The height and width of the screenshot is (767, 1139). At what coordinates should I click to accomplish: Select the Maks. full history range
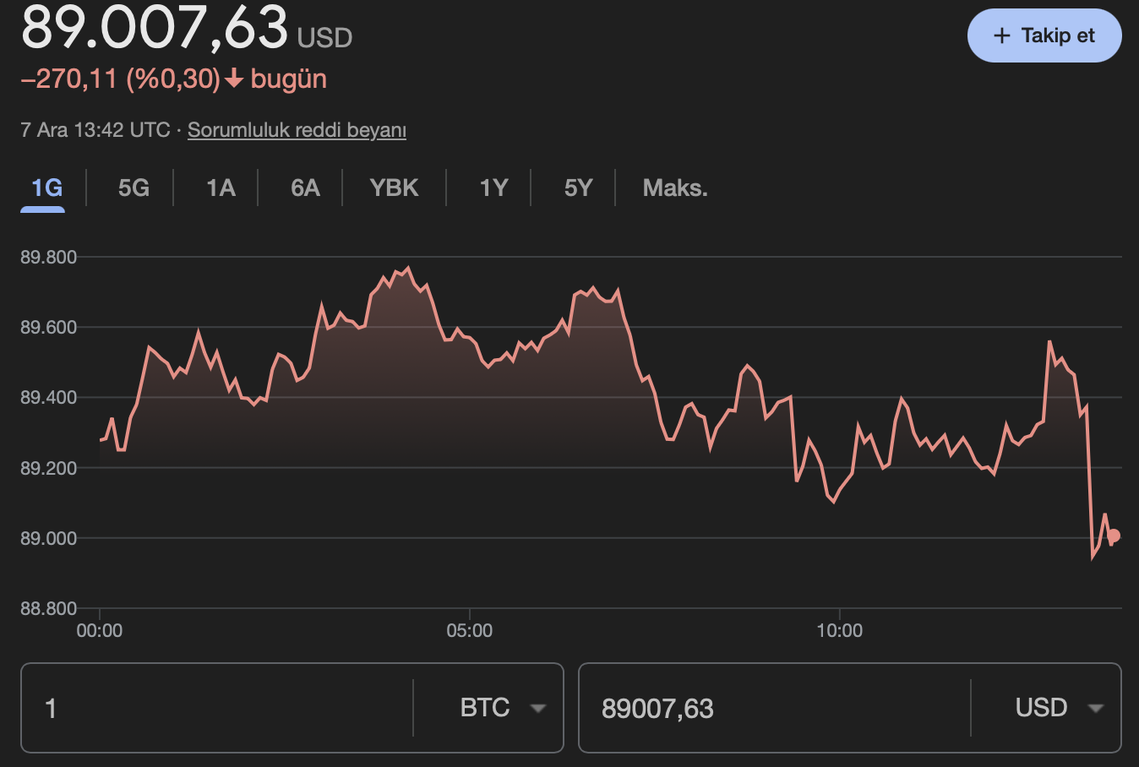point(674,188)
